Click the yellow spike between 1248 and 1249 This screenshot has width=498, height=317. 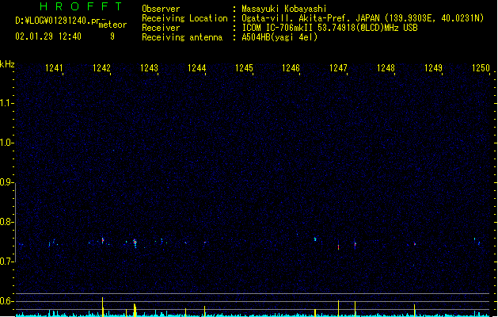click(x=414, y=311)
